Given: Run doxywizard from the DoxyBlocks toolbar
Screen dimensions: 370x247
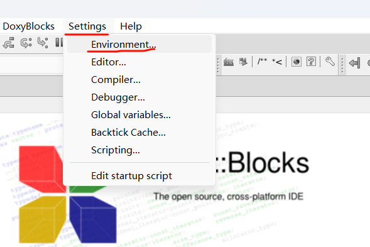Looking at the screenshot, I should [229, 62].
